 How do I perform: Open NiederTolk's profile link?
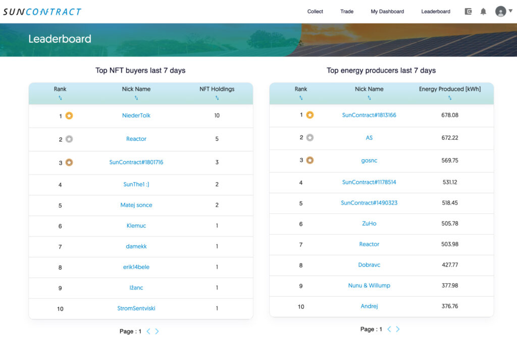136,115
